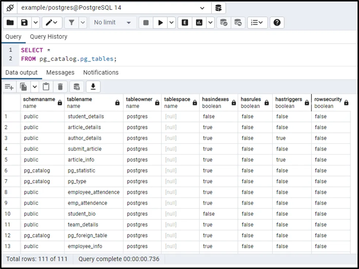The width and height of the screenshot is (359, 269).
Task: Open the query tool help icon
Action: point(277,23)
